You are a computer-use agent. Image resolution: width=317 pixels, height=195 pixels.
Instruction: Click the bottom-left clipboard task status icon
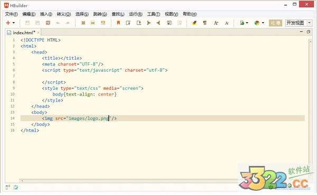(16, 187)
